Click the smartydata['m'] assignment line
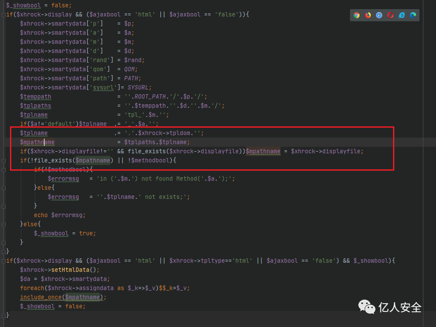 77,42
